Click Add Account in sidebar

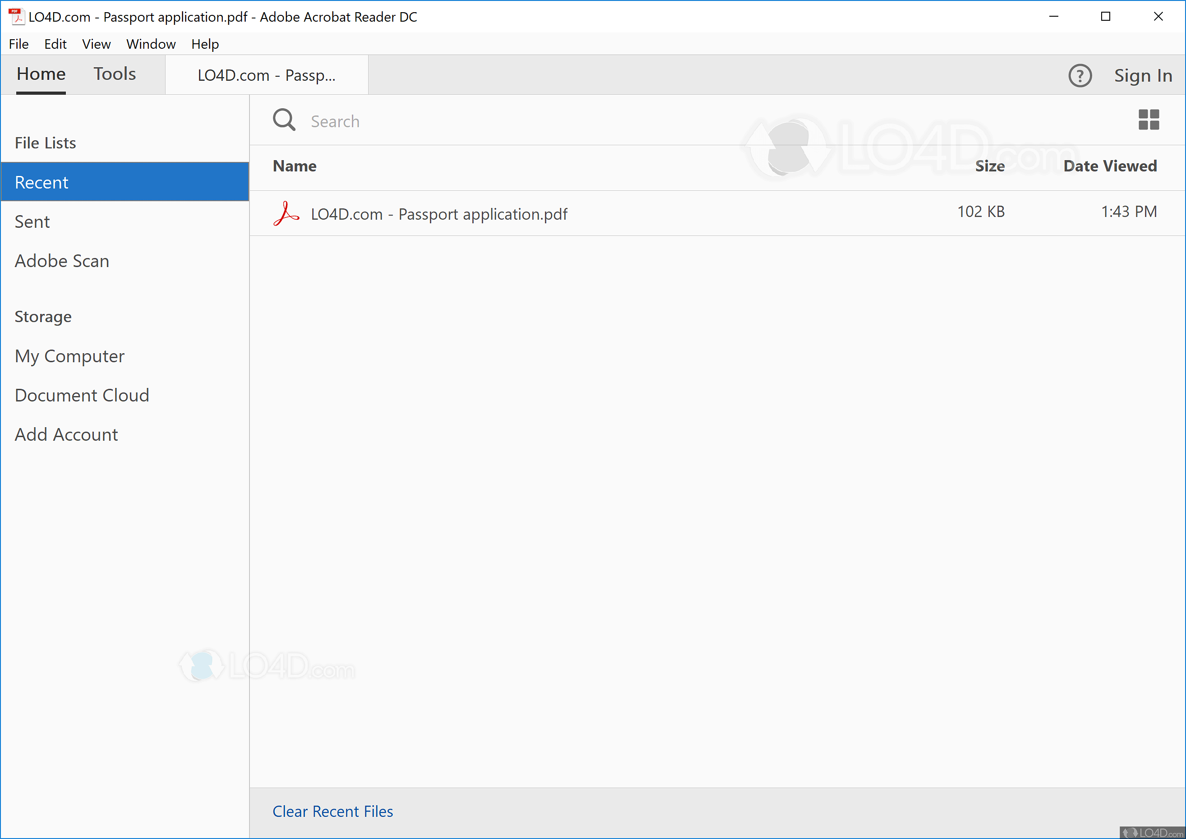click(x=66, y=434)
